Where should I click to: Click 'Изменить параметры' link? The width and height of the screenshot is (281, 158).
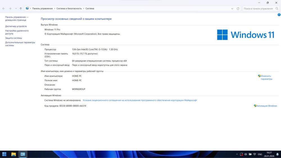(266, 77)
